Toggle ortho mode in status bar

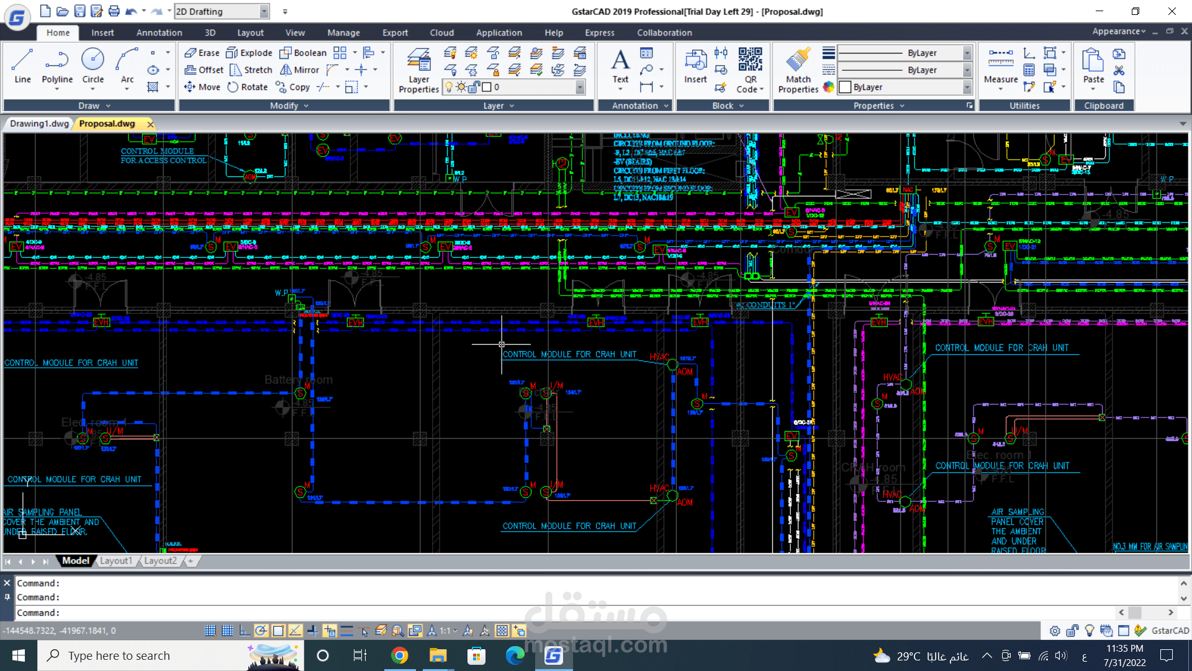pyautogui.click(x=245, y=631)
